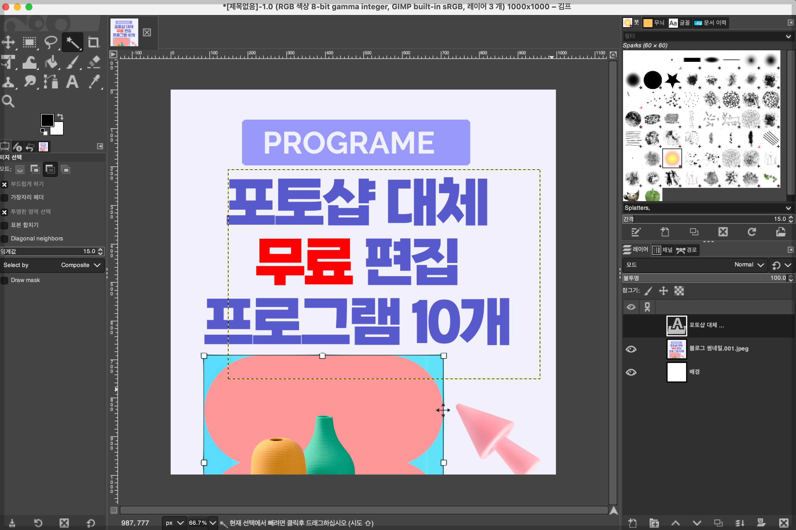Select the Text tool
Image resolution: width=796 pixels, height=530 pixels.
(72, 82)
